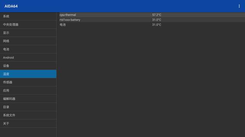This screenshot has height=137, width=245.
Task: Click the cpu-thermal temperature row
Action: point(151,15)
